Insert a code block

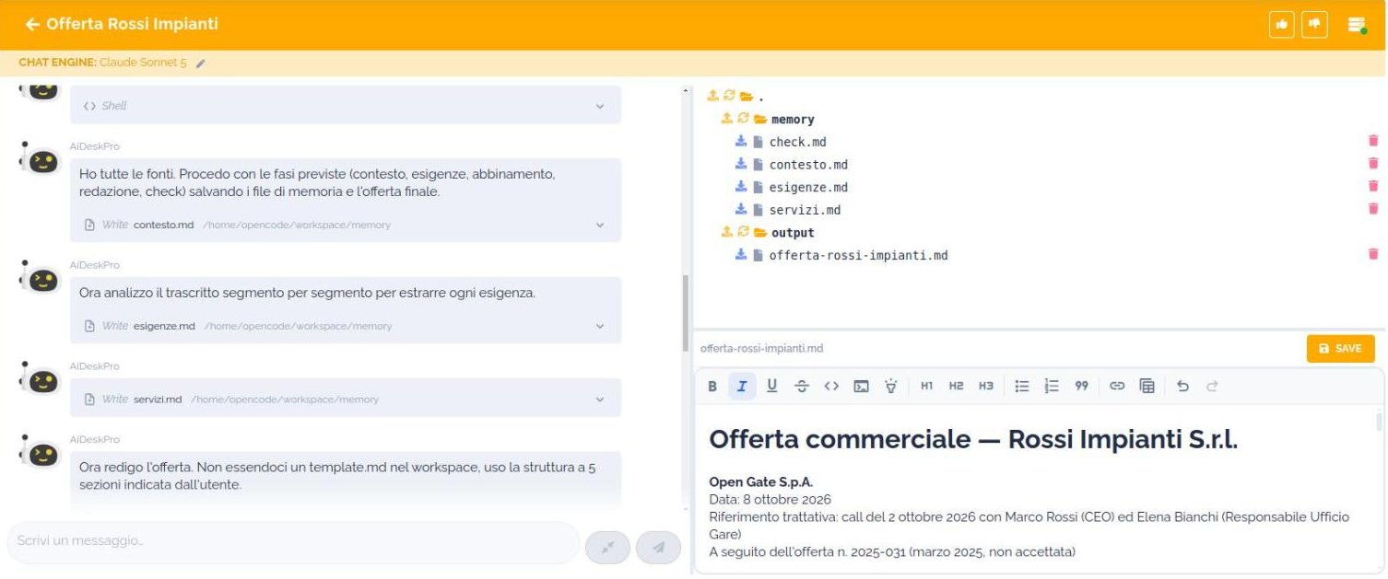[861, 387]
